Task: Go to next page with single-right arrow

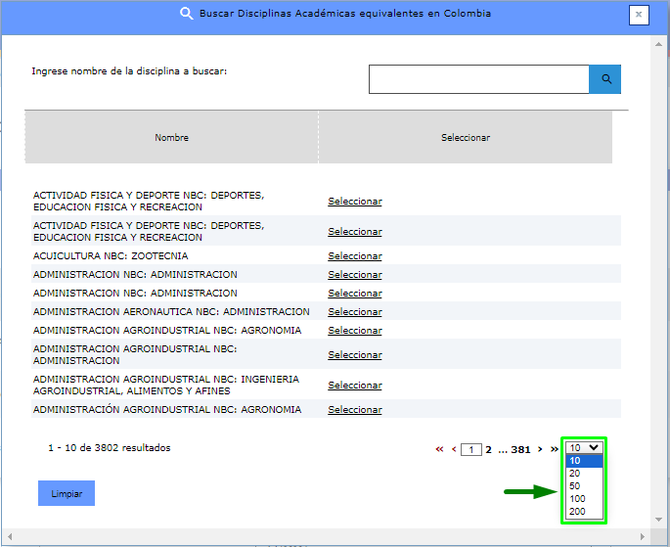Action: (x=540, y=450)
